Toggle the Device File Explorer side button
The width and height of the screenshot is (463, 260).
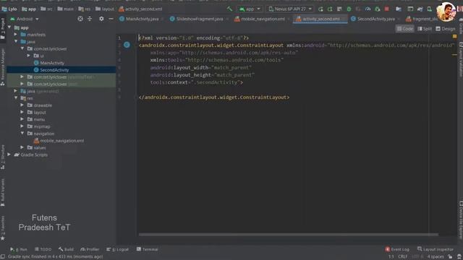coord(460,220)
